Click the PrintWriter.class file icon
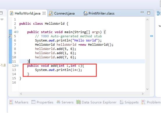This screenshot has width=161, height=113. coord(85,13)
